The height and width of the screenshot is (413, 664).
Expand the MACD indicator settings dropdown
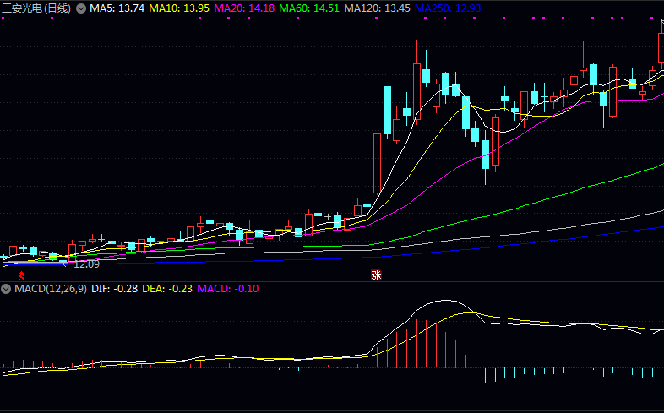(6, 289)
